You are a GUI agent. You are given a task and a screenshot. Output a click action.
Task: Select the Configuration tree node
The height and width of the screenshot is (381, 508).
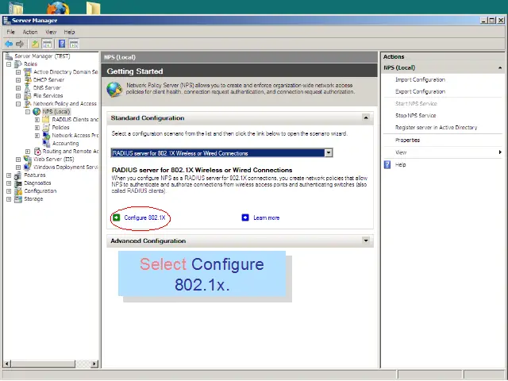[40, 190]
